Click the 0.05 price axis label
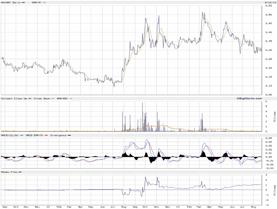This screenshot has width=277, height=209. click(x=268, y=95)
